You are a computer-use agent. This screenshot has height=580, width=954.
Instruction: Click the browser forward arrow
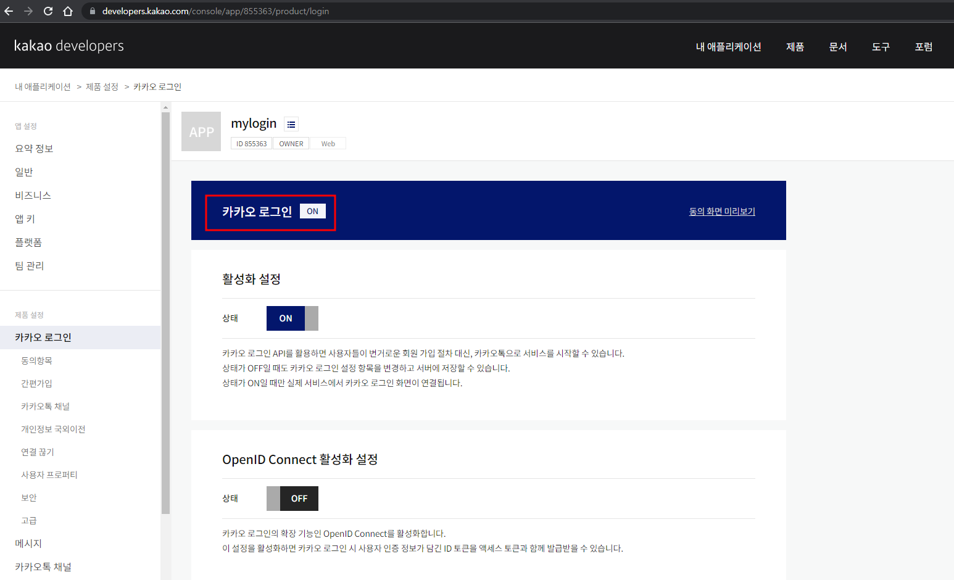(x=28, y=11)
